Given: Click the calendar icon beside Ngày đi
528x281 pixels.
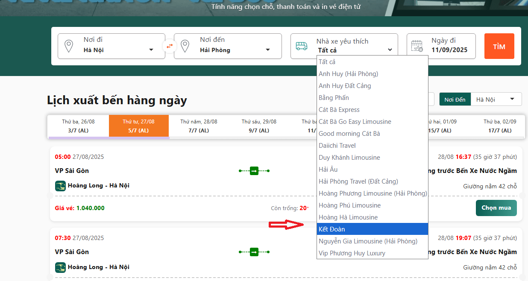Looking at the screenshot, I should [417, 46].
